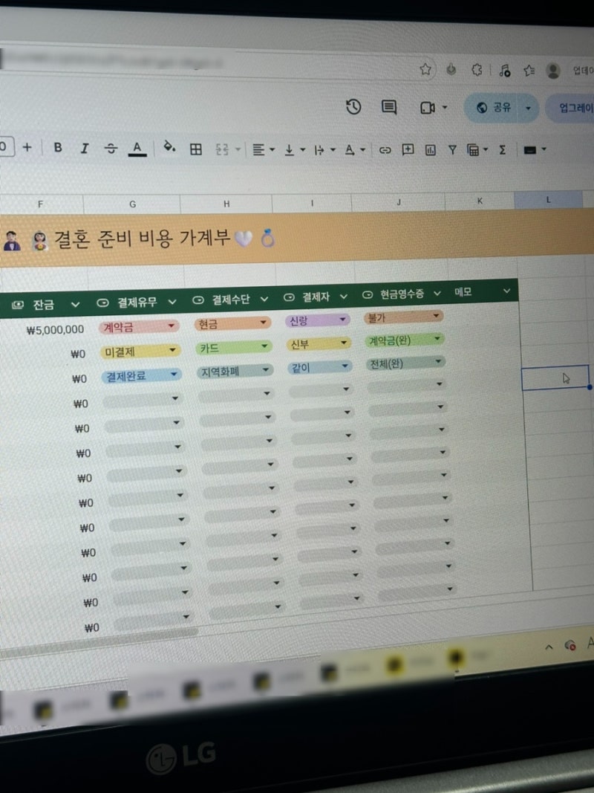Open the 현금 dropdown chip
The image size is (594, 793).
(233, 323)
